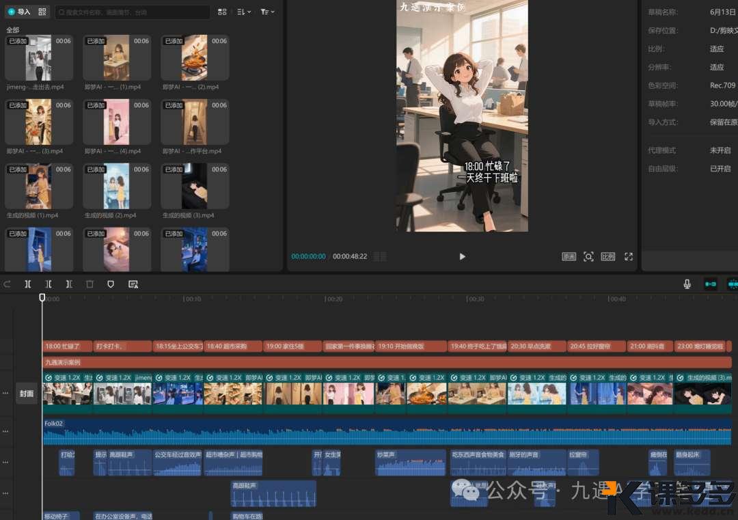Select the text clip 20:45 拉好窗帘
Screen dimensions: 738x520
click(x=597, y=346)
